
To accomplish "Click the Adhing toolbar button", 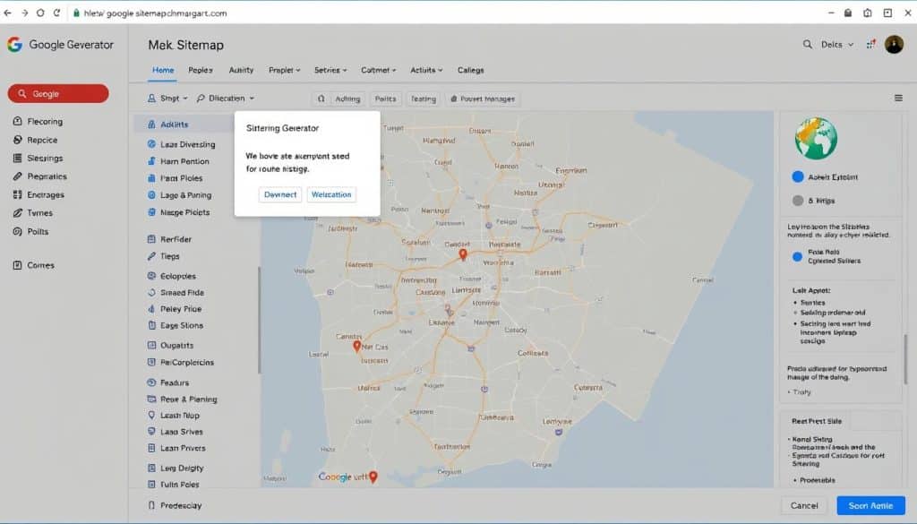I will (x=347, y=99).
